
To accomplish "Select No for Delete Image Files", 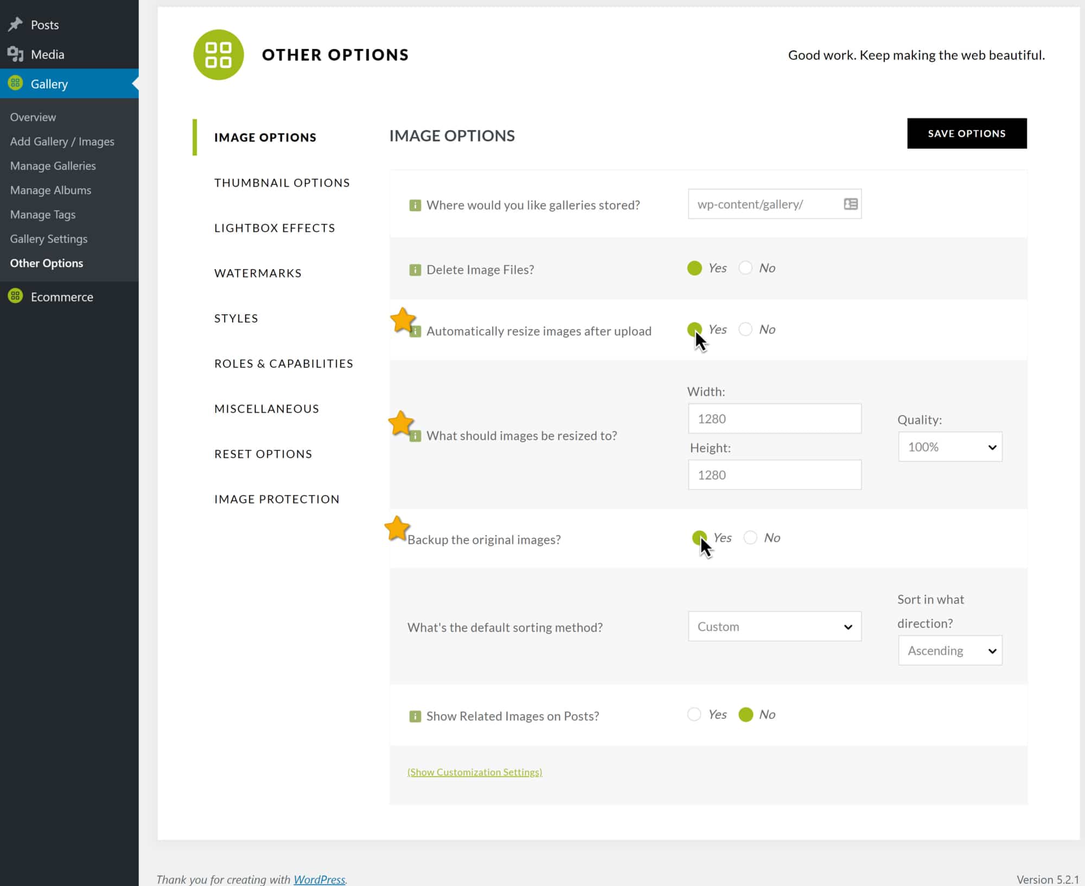I will [x=745, y=268].
